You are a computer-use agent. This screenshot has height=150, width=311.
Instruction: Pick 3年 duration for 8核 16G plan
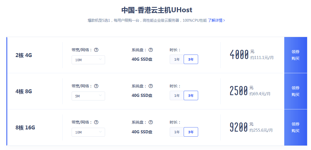[x=191, y=132]
